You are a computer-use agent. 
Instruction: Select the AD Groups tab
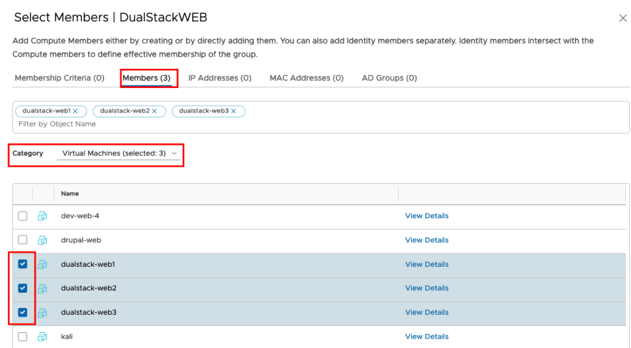(389, 78)
